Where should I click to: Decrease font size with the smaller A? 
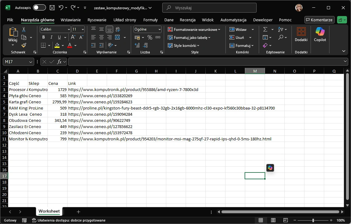(x=81, y=37)
